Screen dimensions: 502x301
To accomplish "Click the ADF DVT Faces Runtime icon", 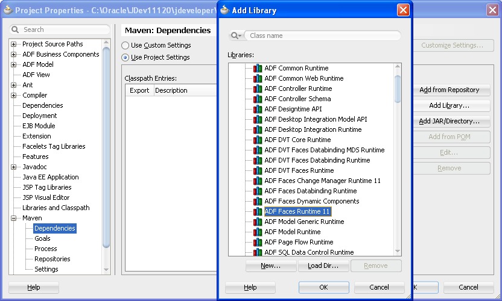I will click(x=258, y=170).
